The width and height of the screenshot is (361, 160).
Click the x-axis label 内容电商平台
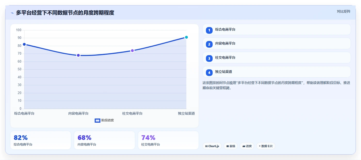click(x=78, y=113)
